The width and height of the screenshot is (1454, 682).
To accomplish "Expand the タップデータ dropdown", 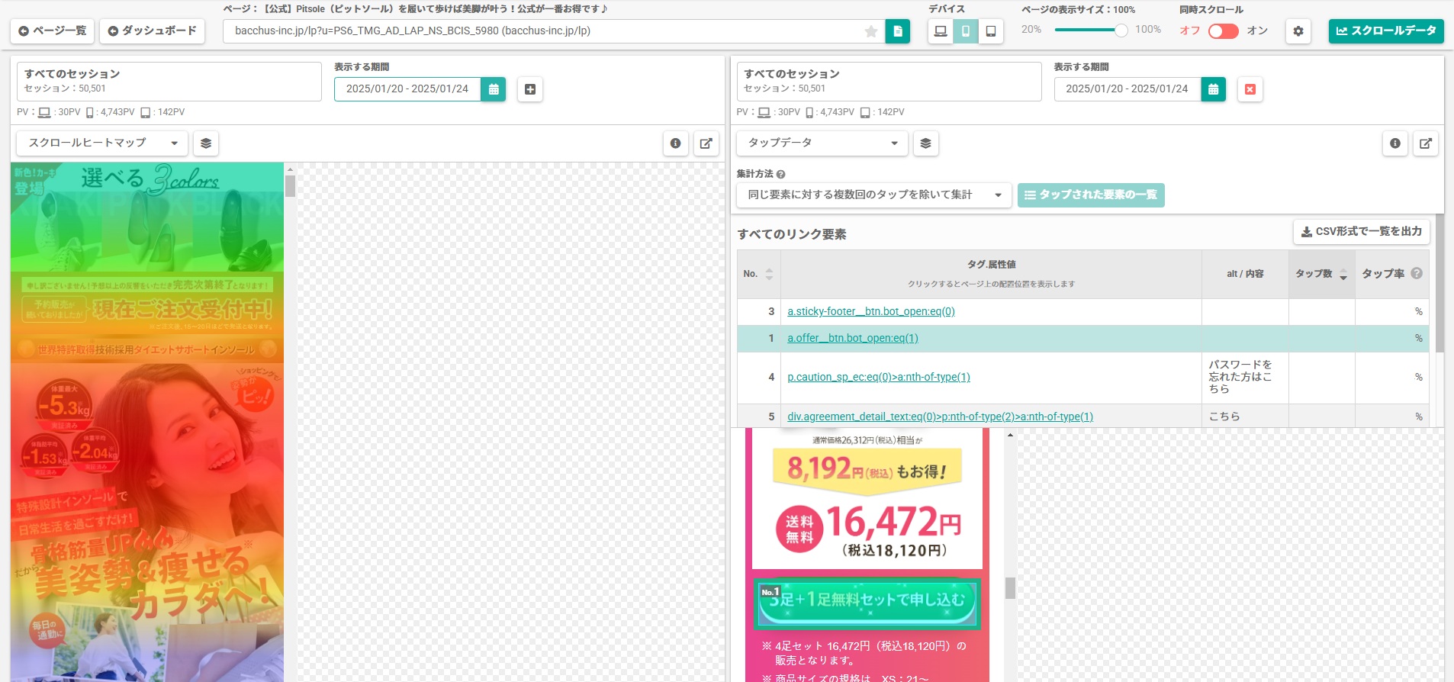I will point(822,143).
